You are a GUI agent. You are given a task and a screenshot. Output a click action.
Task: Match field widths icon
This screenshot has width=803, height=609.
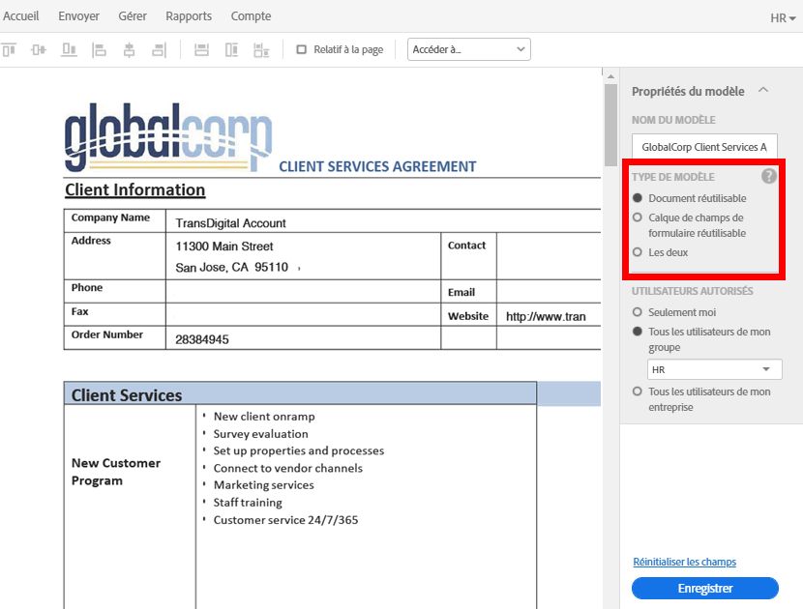click(x=201, y=49)
